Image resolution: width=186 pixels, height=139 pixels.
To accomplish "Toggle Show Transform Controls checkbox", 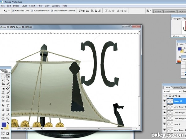I will [x=52, y=11].
